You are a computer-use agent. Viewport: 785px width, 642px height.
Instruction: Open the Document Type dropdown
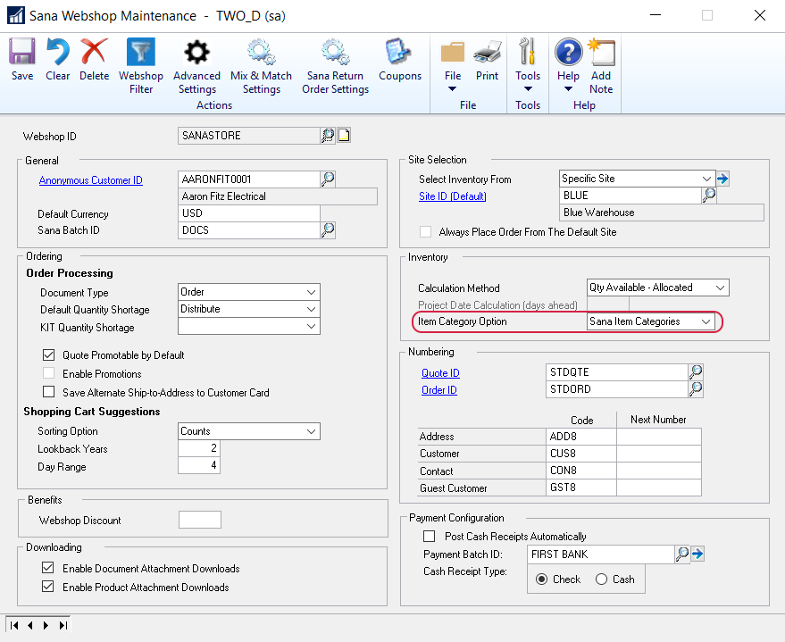(249, 292)
